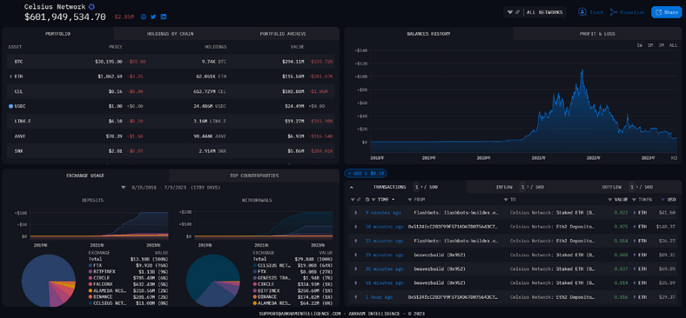Click the Track person-search icon

(x=583, y=12)
